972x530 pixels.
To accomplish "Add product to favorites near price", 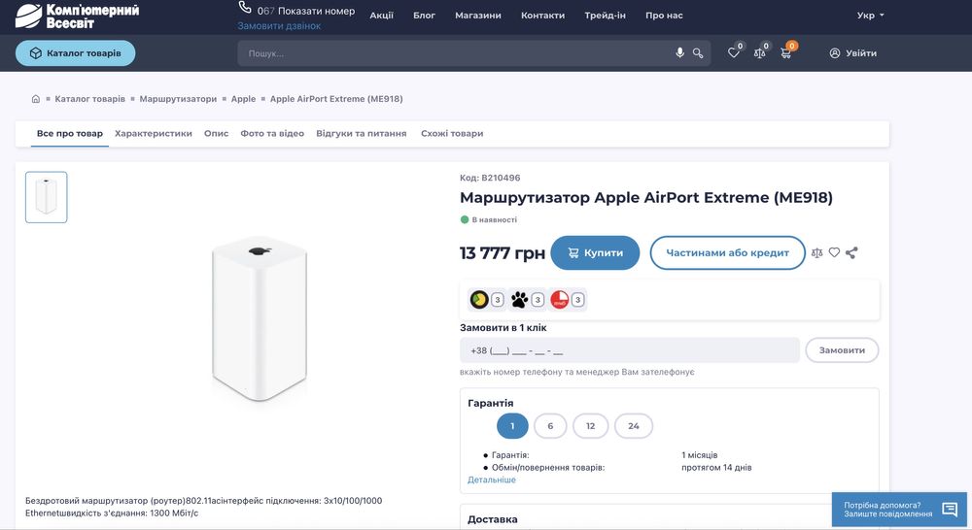I will pyautogui.click(x=834, y=252).
